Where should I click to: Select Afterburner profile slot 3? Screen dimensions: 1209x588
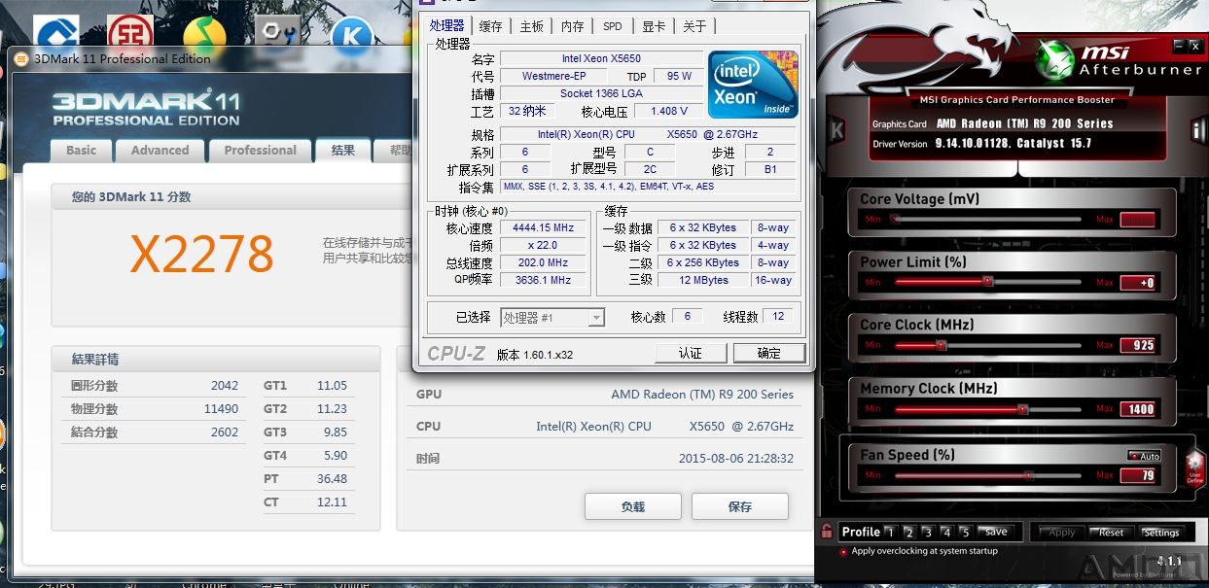coord(928,533)
